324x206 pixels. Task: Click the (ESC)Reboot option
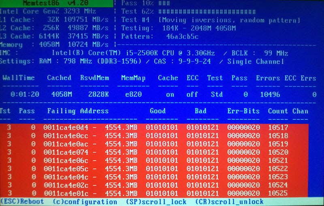(22, 202)
